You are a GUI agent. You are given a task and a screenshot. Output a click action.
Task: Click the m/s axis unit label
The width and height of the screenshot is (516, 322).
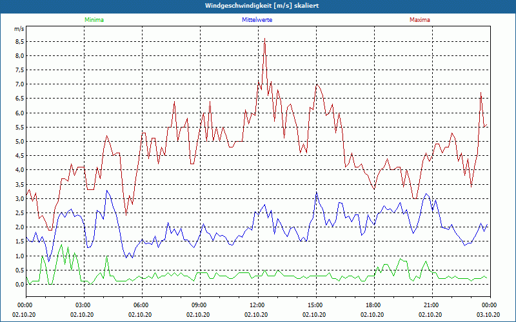[19, 29]
